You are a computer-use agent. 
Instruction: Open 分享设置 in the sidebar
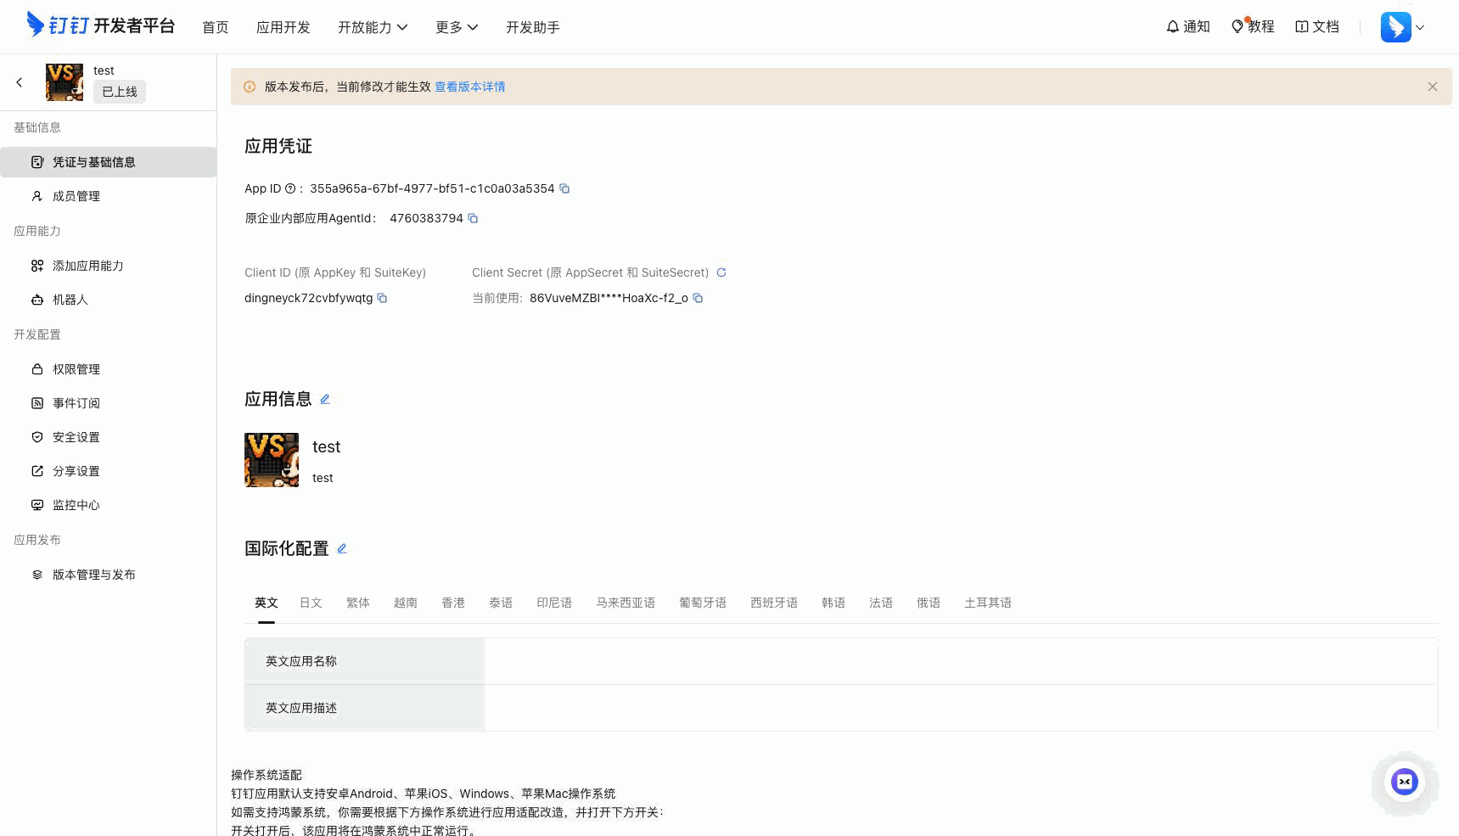(x=109, y=471)
